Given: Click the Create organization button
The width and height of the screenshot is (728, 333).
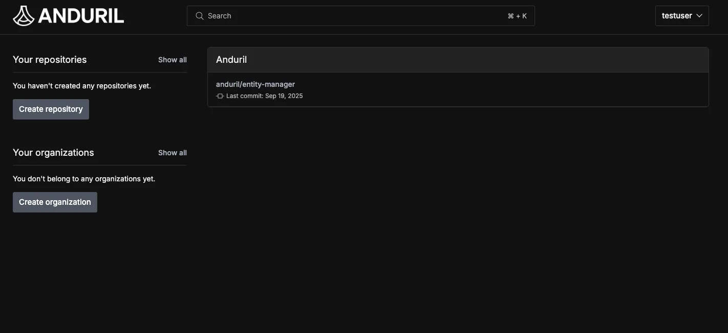Looking at the screenshot, I should pos(55,202).
